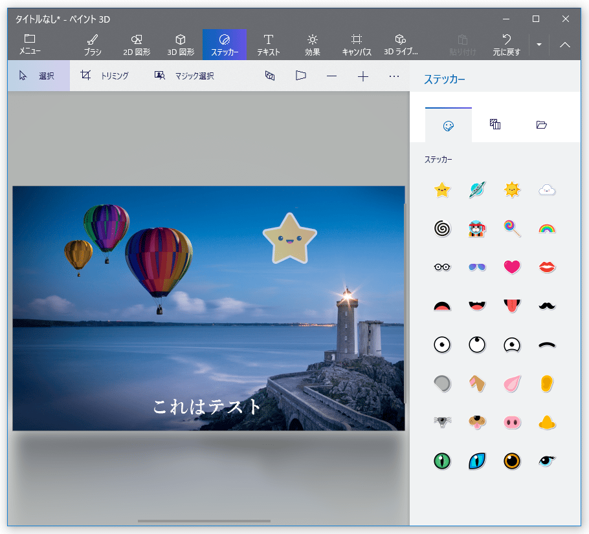Pick the sun sticker

(x=512, y=190)
